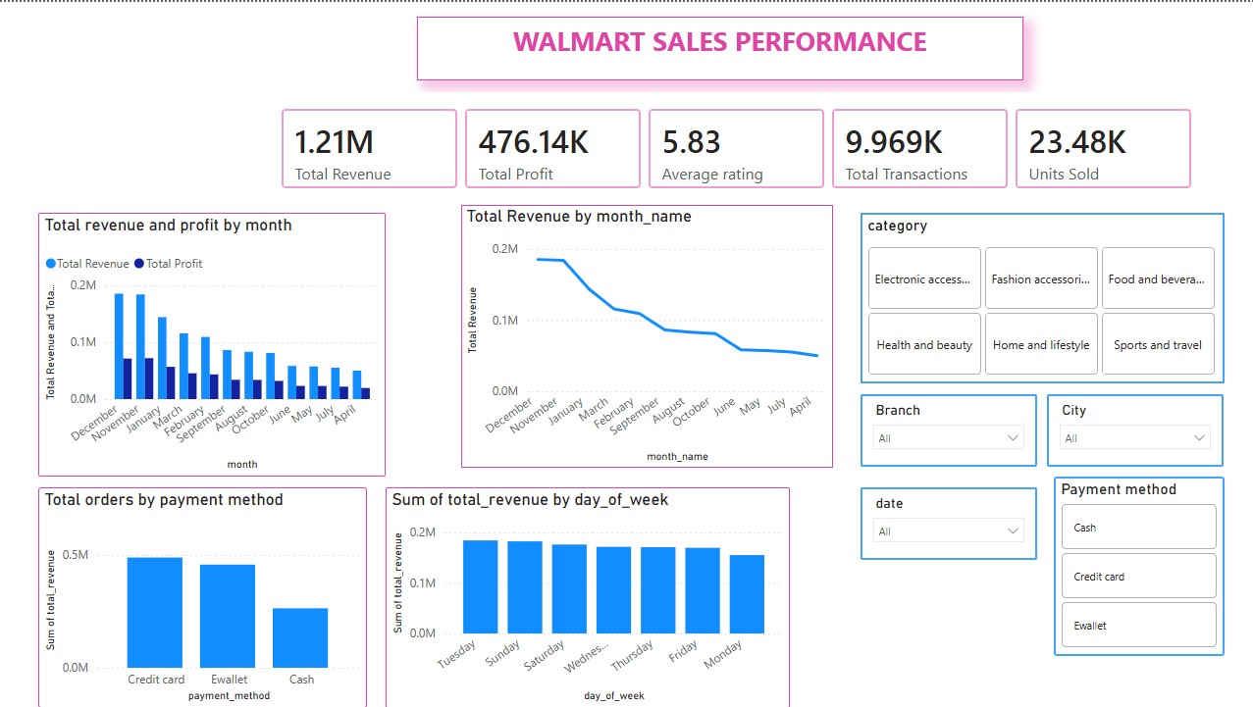The image size is (1253, 707).
Task: Click the Total Profit legend swatch
Action: [x=139, y=264]
